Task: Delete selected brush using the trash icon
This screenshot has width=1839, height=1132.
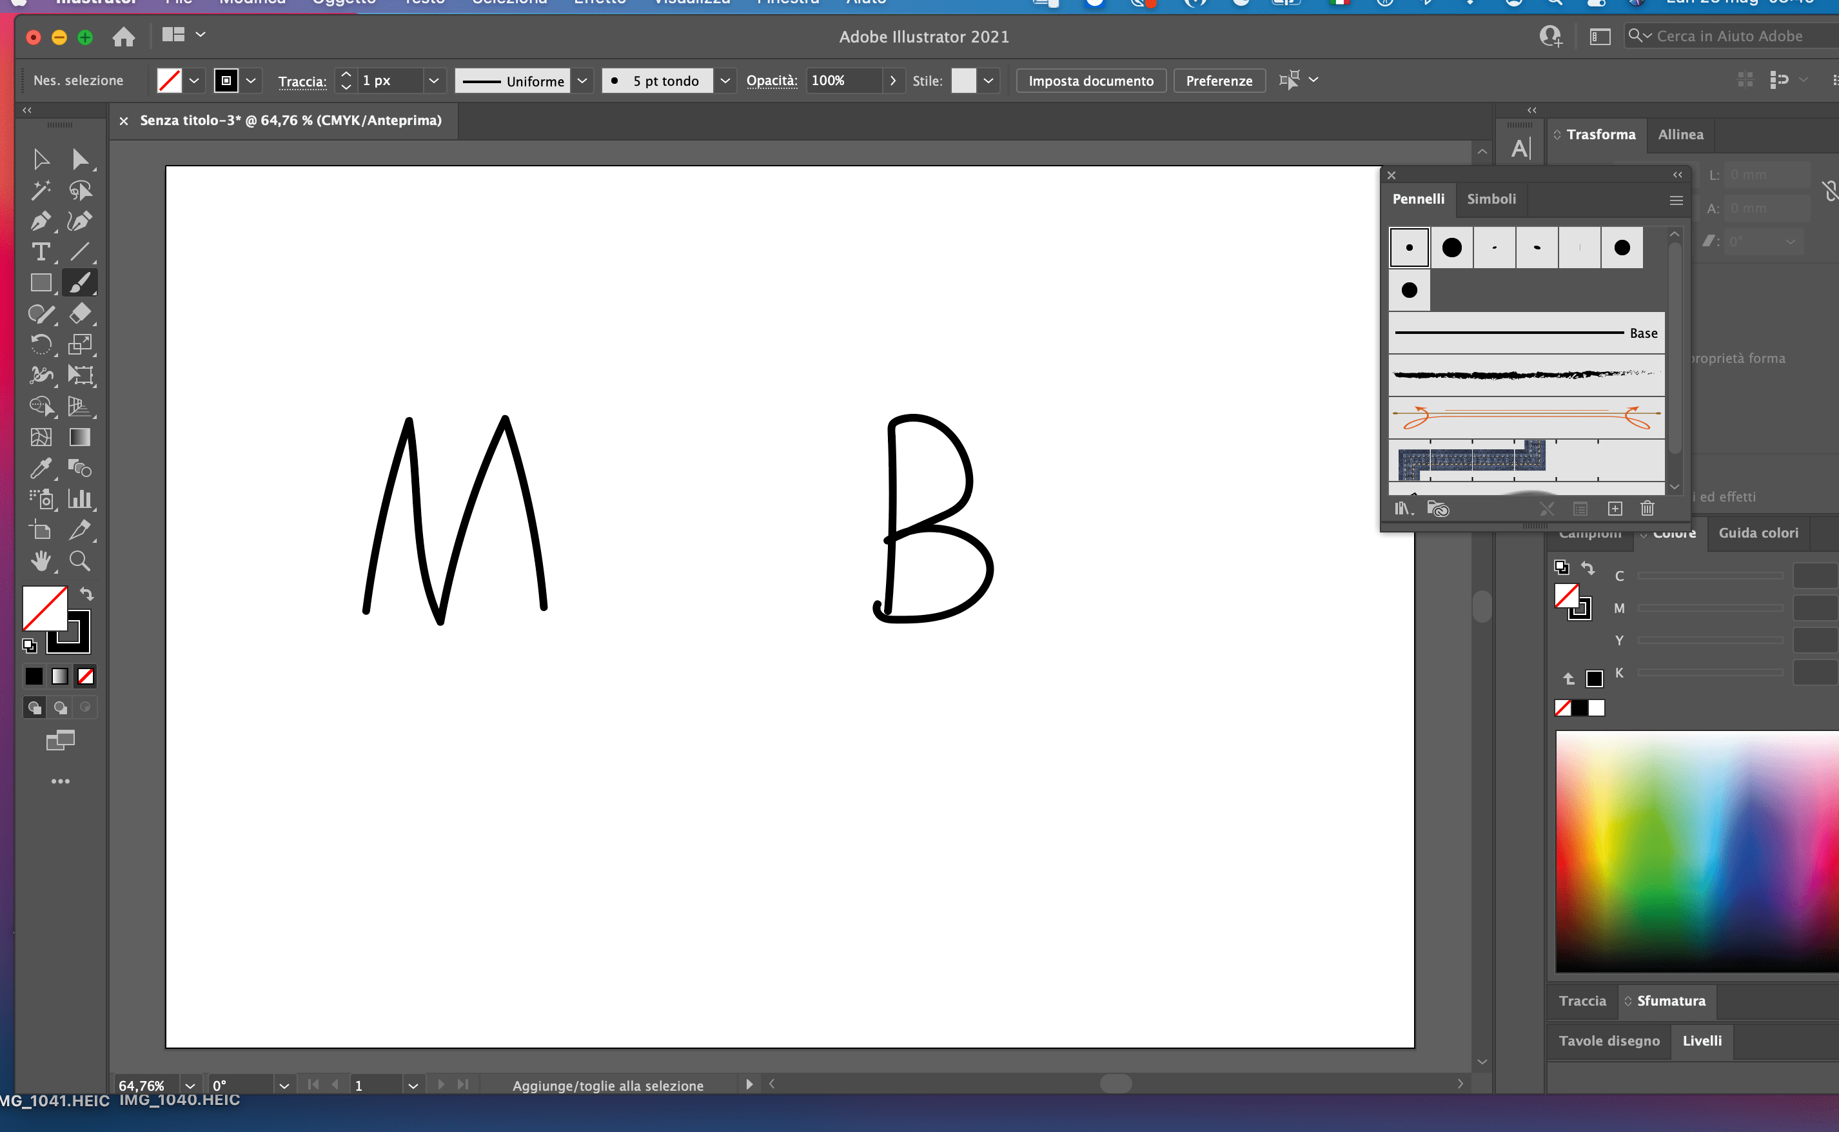Action: click(1647, 509)
